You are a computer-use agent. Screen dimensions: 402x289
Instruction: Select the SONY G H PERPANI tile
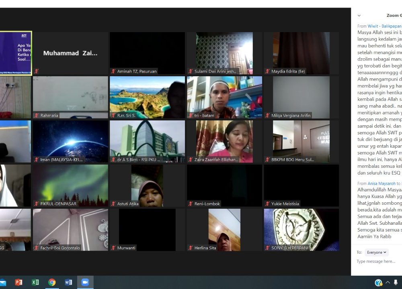[301, 230]
